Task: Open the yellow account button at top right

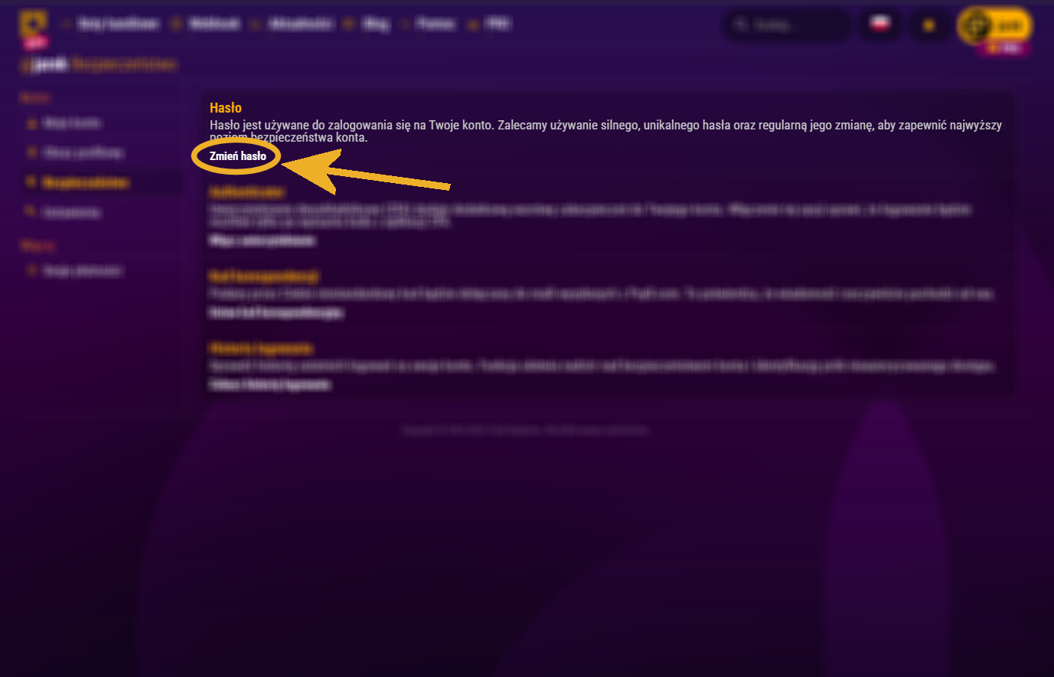Action: [994, 25]
